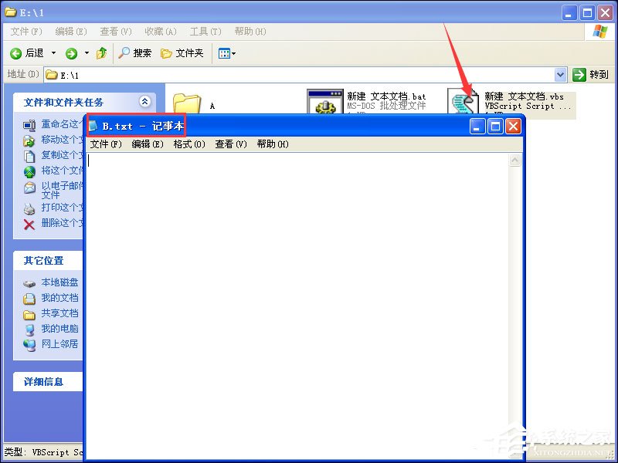Open 我的电脑 My Computer link
This screenshot has width=618, height=463.
[60, 329]
